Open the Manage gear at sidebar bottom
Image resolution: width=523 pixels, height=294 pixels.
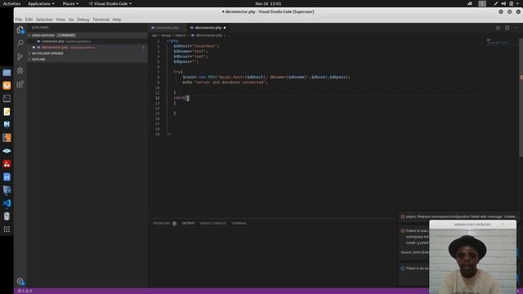tap(20, 281)
